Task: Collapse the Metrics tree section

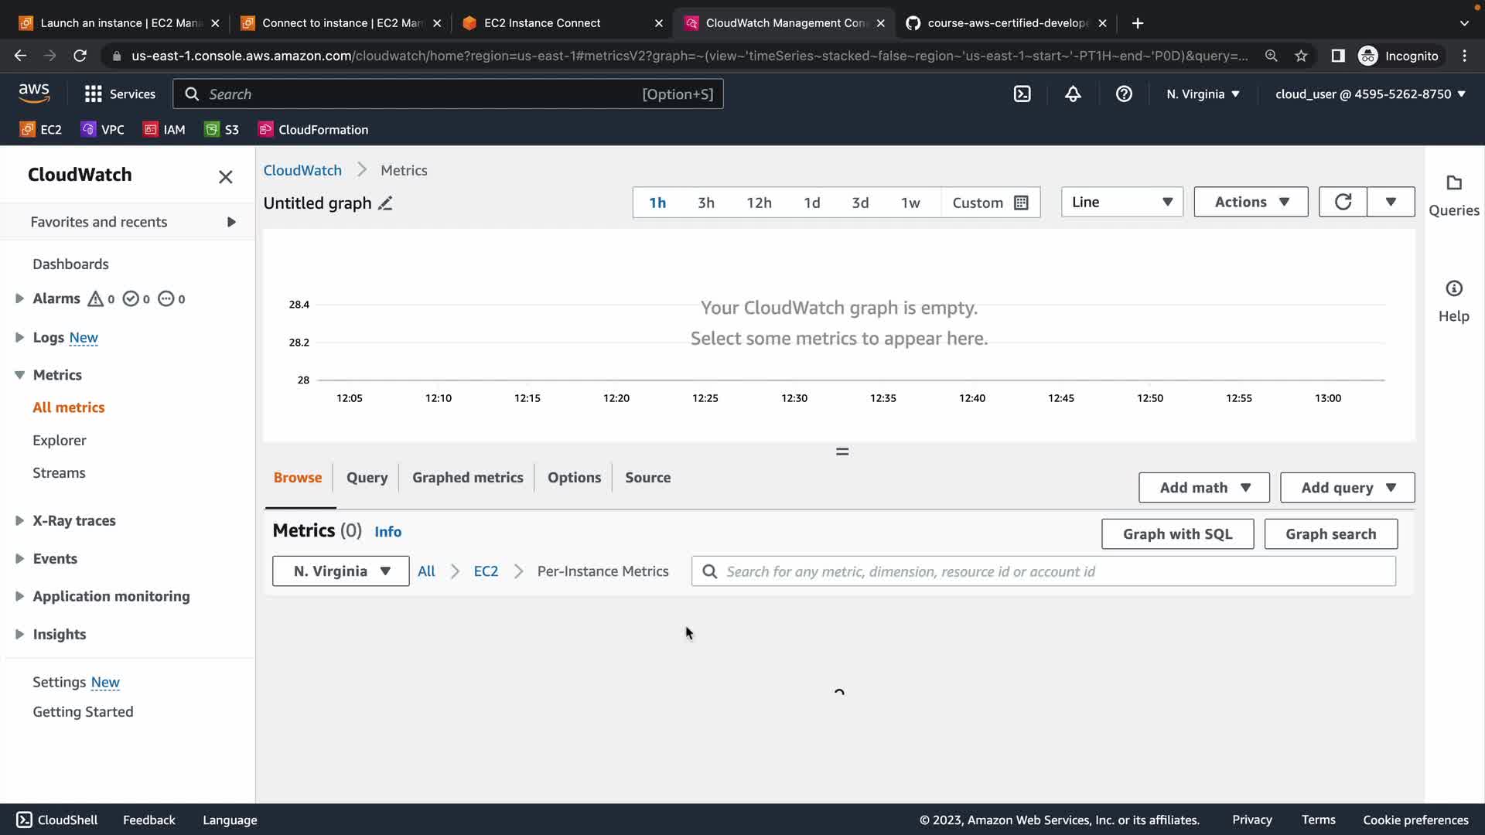Action: pos(20,375)
